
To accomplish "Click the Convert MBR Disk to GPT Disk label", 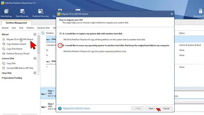I will point(20,68).
